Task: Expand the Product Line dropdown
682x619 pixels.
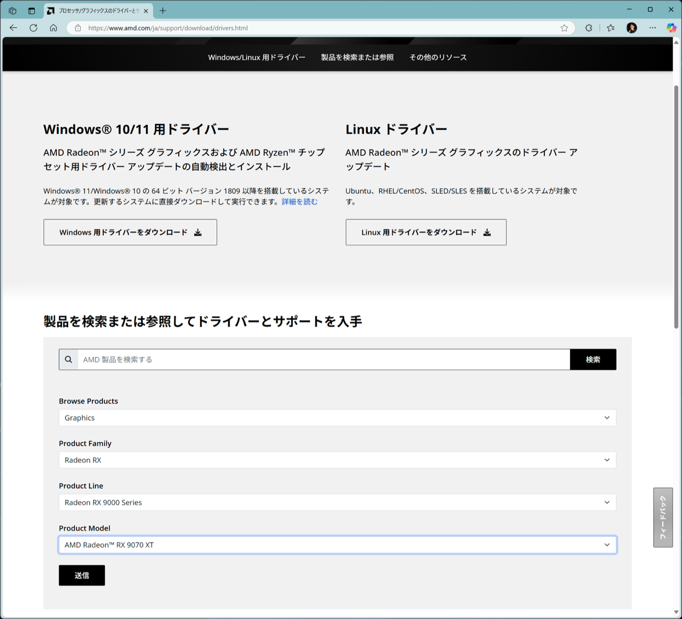Action: (x=337, y=503)
